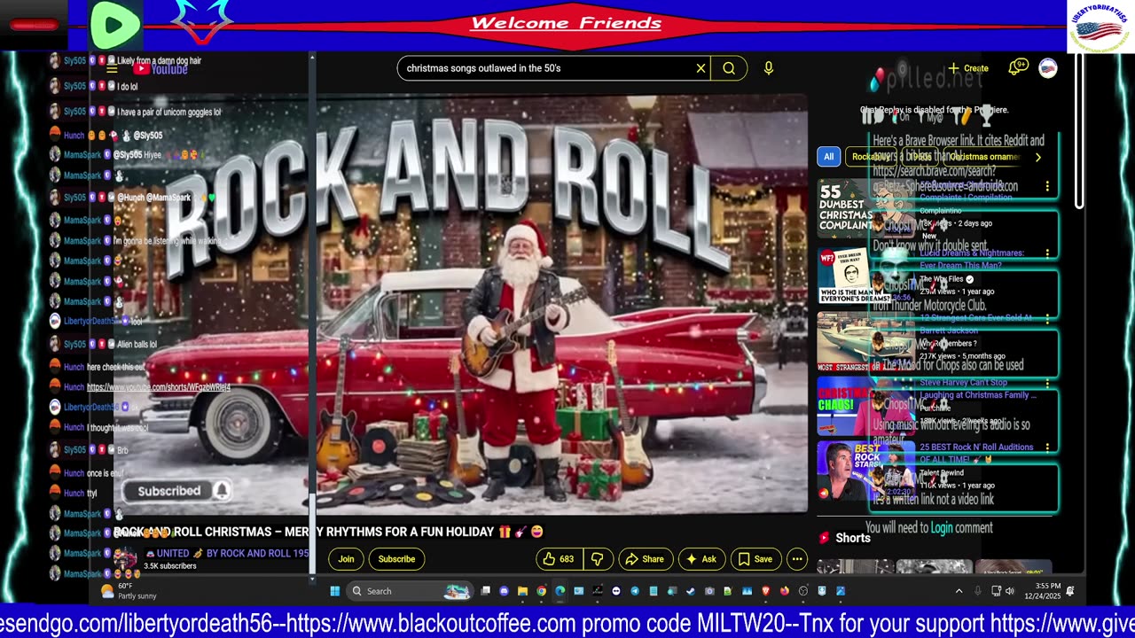This screenshot has width=1135, height=638.
Task: Open 55 Dumbest Christmas Complaints thumbnail
Action: click(x=865, y=208)
